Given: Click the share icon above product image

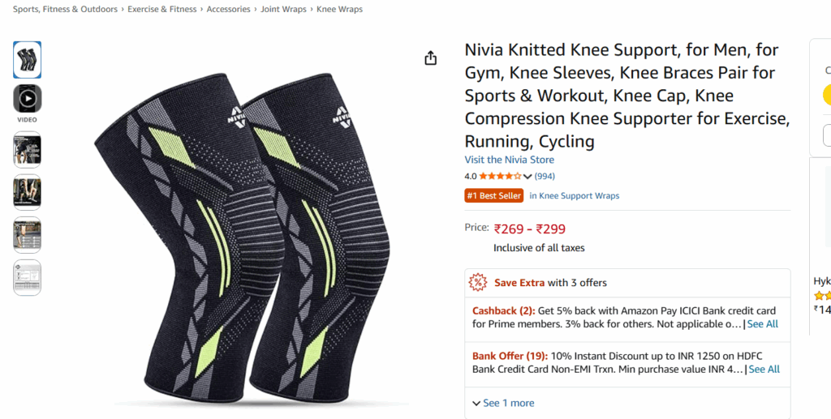Looking at the screenshot, I should [431, 58].
